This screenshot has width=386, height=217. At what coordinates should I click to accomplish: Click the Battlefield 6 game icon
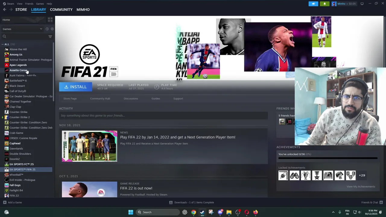pos(7,81)
